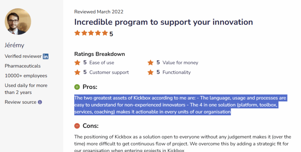This screenshot has width=301, height=152.
Task: Click the red Cons minus icon
Action: click(77, 126)
